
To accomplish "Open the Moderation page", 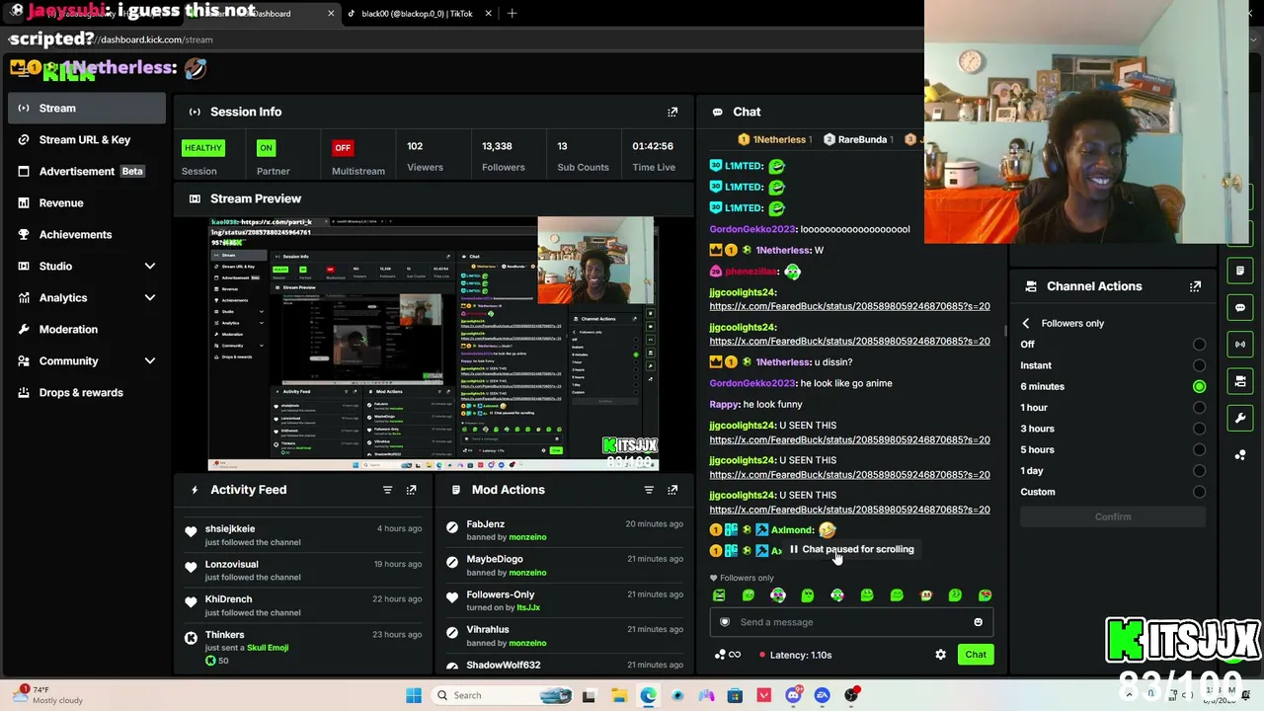I will pos(87,329).
